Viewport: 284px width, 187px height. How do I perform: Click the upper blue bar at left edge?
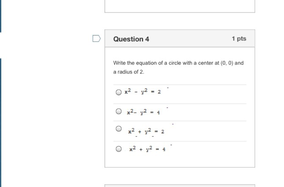pos(0,16)
